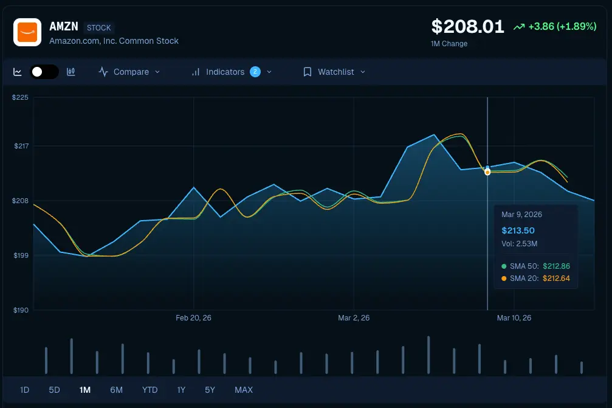Image resolution: width=612 pixels, height=408 pixels.
Task: Toggle the chart type switch
Action: click(x=44, y=72)
